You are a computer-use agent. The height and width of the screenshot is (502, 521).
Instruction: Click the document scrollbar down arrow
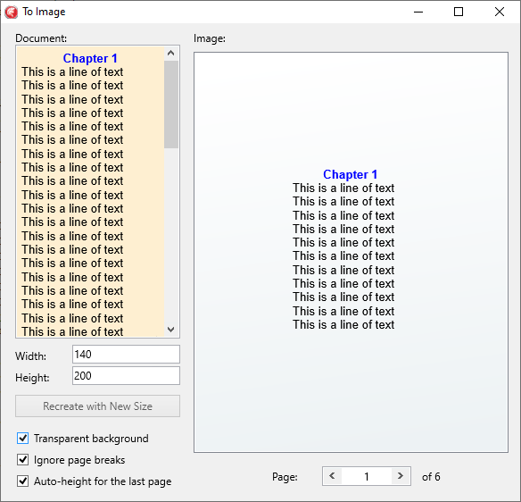pos(171,330)
